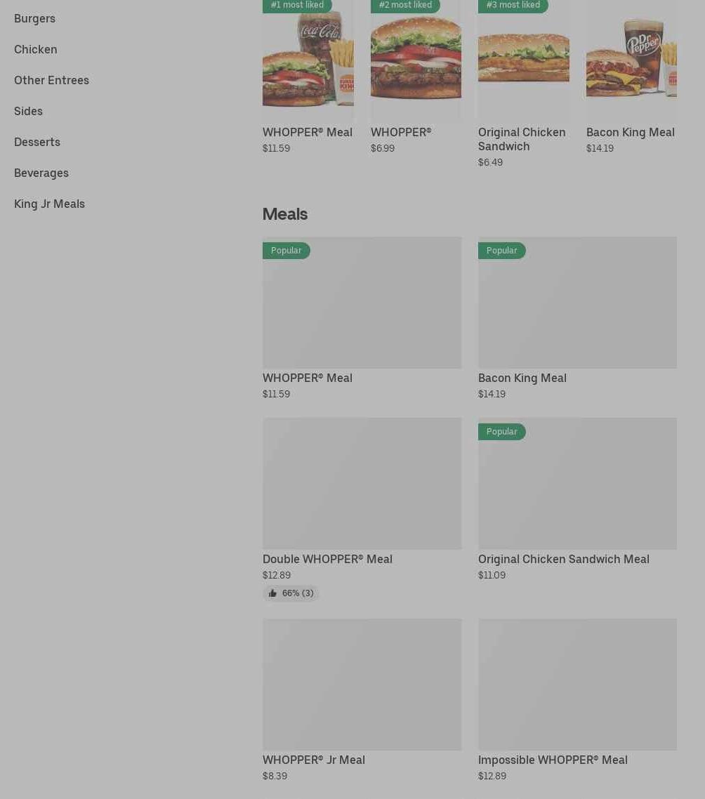
Task: Open the Desserts category
Action: tap(37, 142)
